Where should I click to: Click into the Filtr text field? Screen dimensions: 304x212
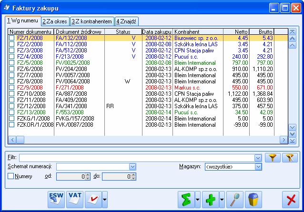pos(137,158)
